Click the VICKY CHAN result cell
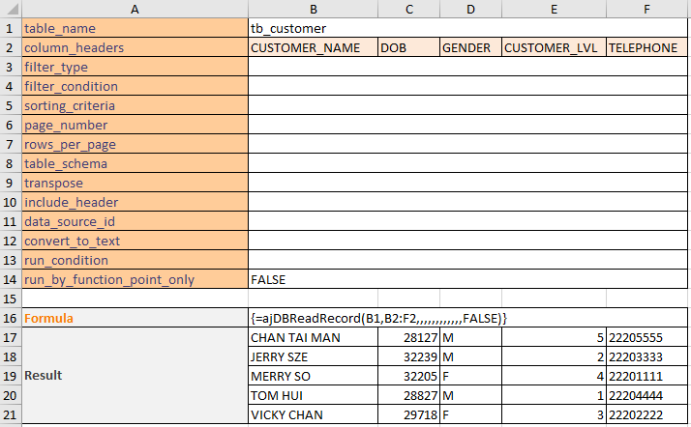This screenshot has height=427, width=691. coord(313,414)
